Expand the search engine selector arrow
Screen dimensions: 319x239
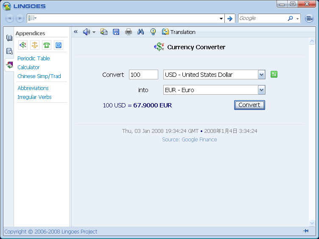[297, 19]
